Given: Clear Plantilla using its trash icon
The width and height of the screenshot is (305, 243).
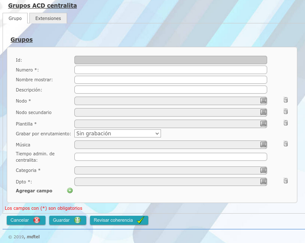Looking at the screenshot, I should 285,123.
